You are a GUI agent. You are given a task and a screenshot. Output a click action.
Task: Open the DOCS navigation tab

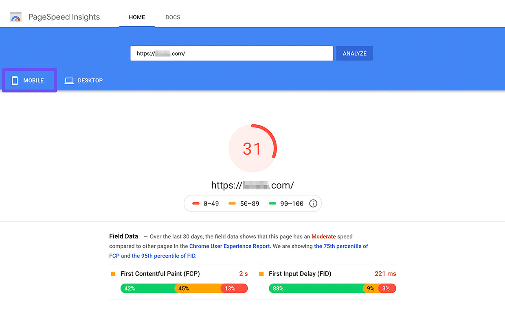click(x=173, y=17)
